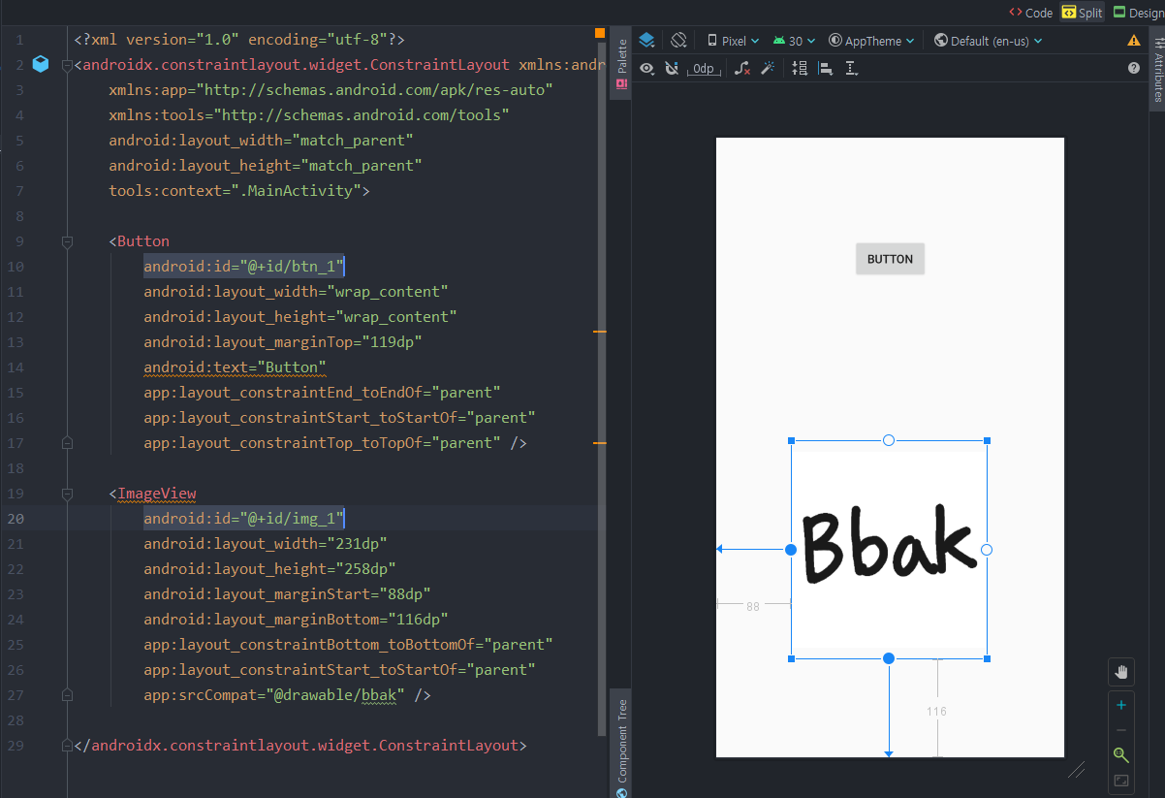Open the Align options menu

[826, 69]
